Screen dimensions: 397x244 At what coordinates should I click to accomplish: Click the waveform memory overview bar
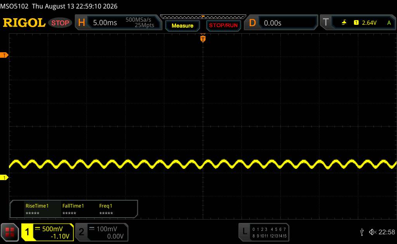click(x=203, y=17)
